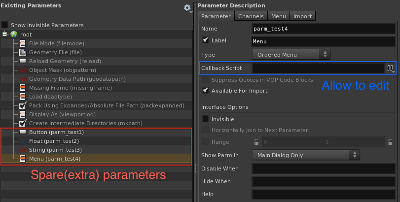The image size is (400, 202).
Task: Click the Range minimum value field
Action: [x=292, y=142]
